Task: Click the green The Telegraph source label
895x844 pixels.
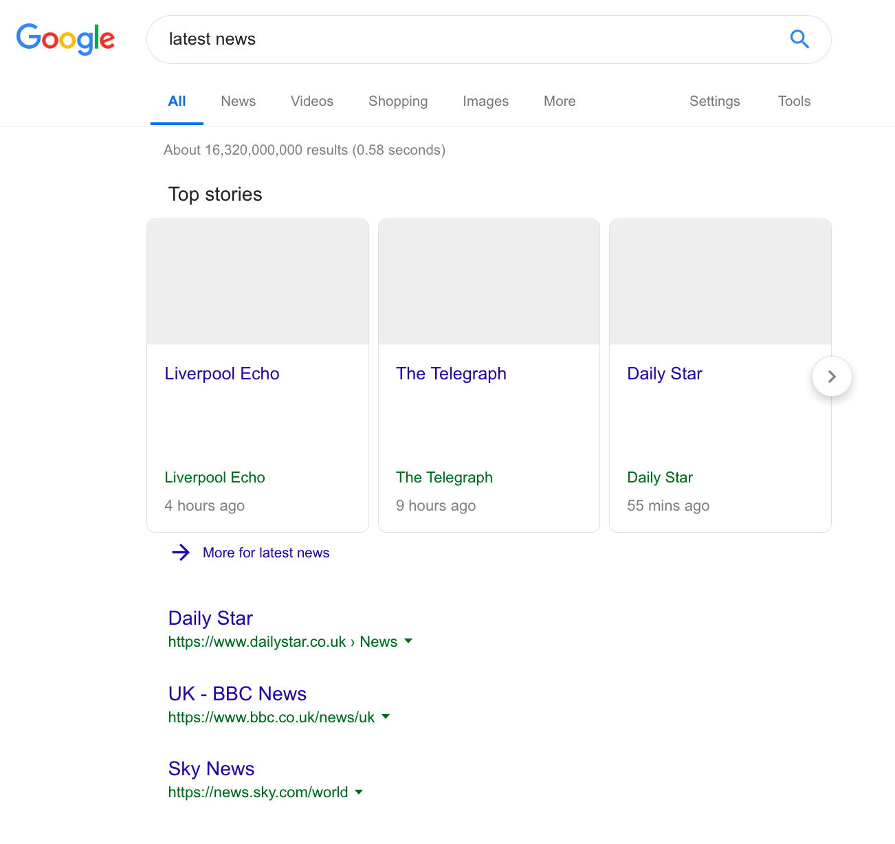Action: click(444, 477)
